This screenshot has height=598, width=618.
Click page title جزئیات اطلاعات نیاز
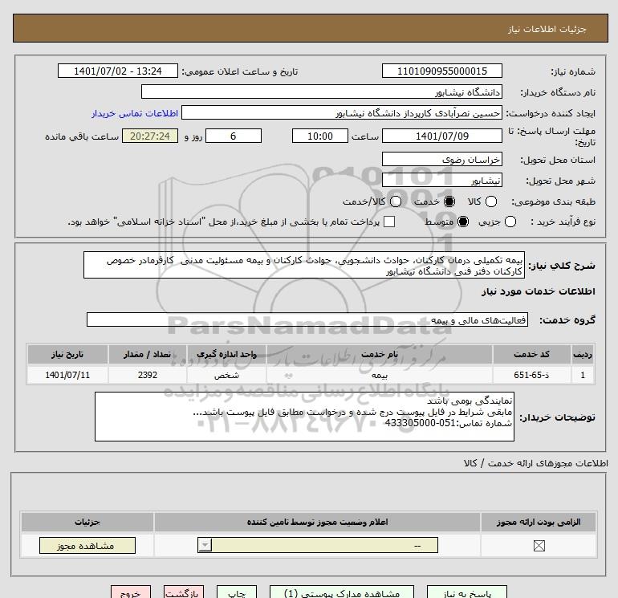pos(547,29)
